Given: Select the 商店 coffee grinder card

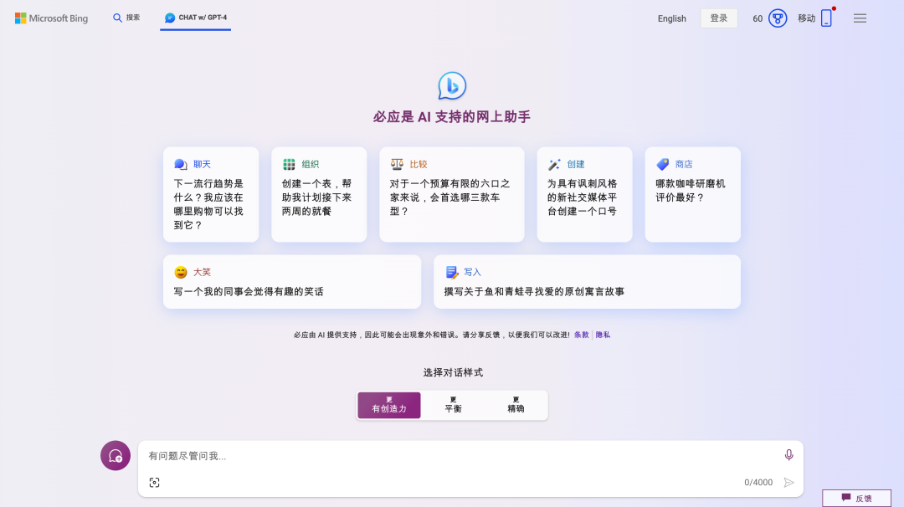Looking at the screenshot, I should pos(692,194).
